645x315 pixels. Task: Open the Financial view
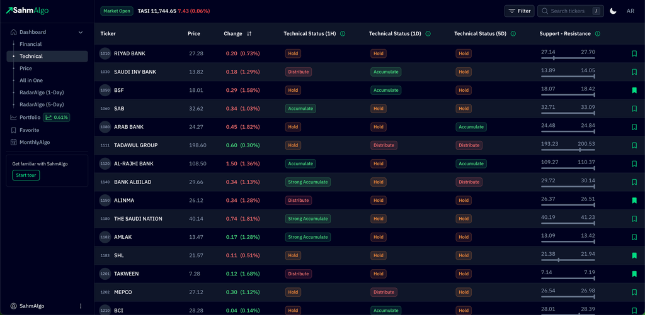[30, 44]
